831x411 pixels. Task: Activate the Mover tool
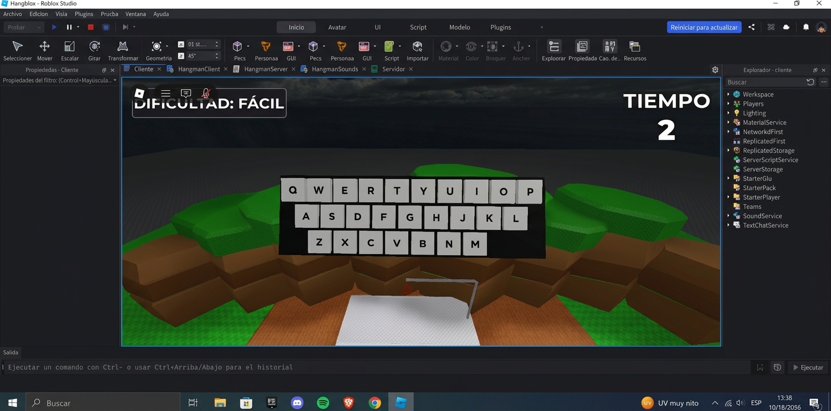(x=45, y=50)
